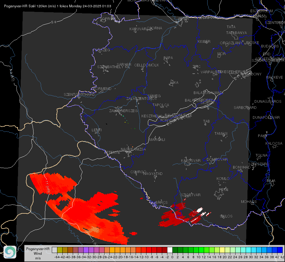This screenshot has width=285, height=262.
Task: Click the TATABANYA label
Action: pos(236,33)
